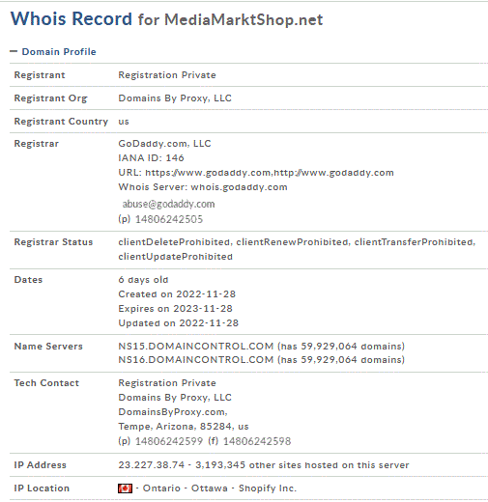Screen dimensions: 488x502
Task: Click the 6 days old text
Action: (x=143, y=280)
